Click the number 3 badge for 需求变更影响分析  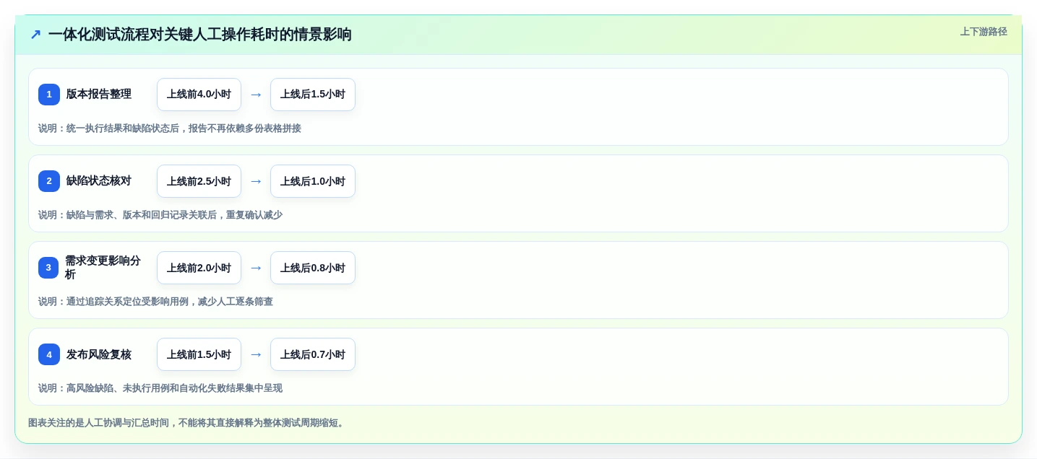tap(49, 268)
